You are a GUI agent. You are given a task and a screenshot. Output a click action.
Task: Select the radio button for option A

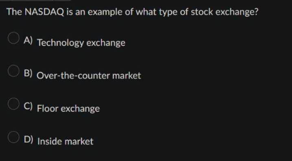13,38
